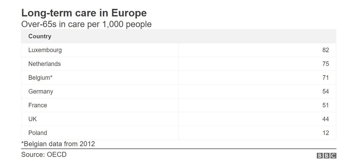The image size is (345, 161).
Task: Select the value 12 for Poland
Action: point(325,133)
